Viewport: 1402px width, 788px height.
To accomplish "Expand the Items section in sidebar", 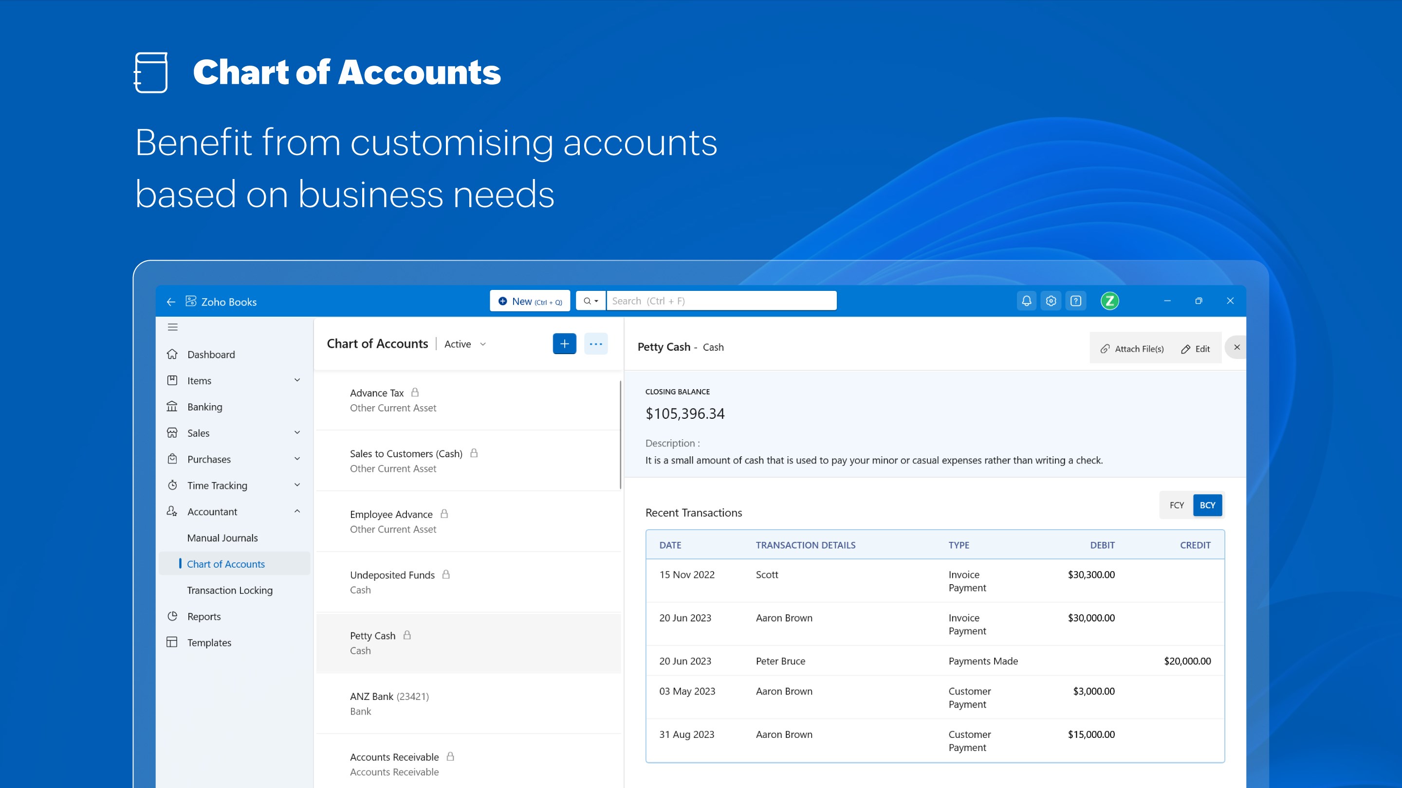I will click(x=297, y=380).
